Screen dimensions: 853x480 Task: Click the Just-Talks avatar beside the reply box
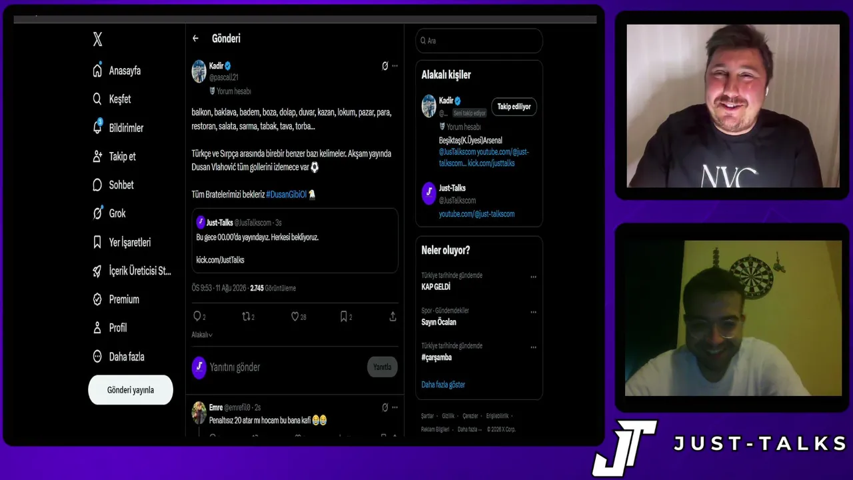(x=199, y=367)
